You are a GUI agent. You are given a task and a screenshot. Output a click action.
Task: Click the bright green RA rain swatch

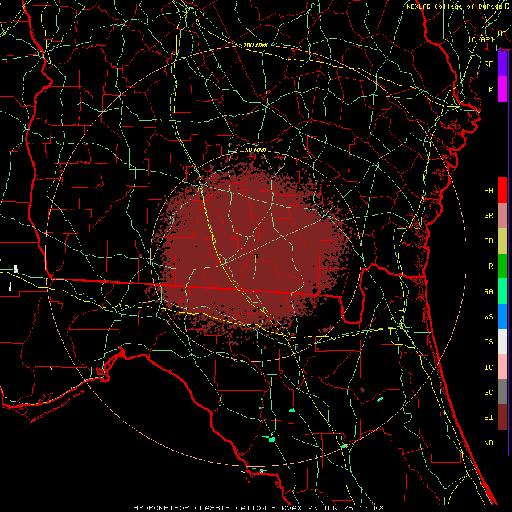(502, 291)
